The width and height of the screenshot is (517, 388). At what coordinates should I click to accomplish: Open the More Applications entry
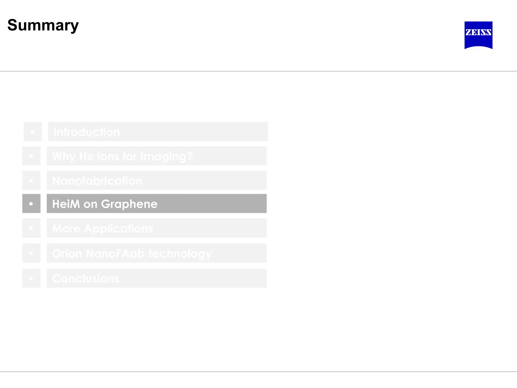157,228
